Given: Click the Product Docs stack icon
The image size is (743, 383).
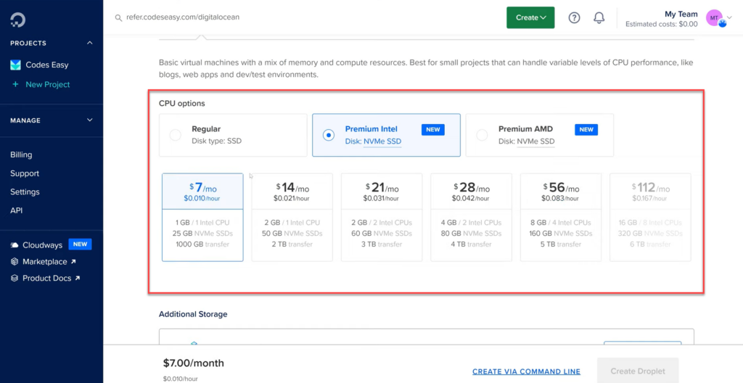Looking at the screenshot, I should click(15, 279).
